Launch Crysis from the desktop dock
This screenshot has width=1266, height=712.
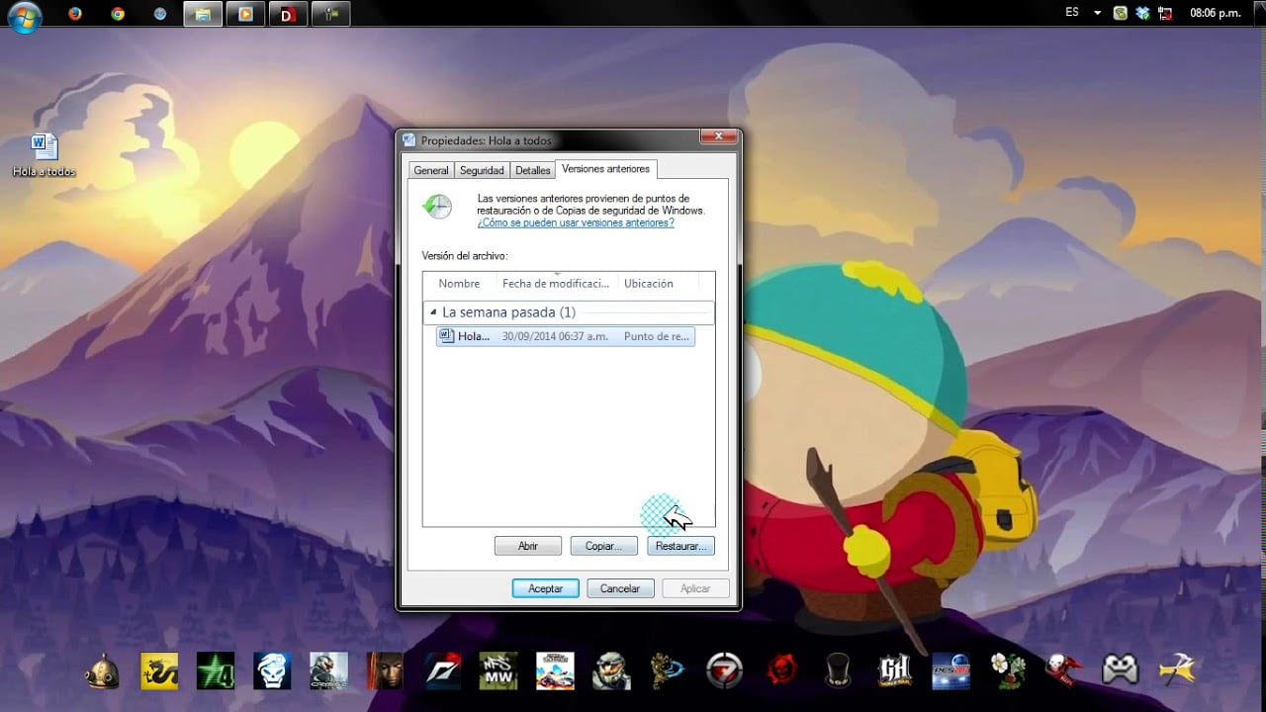click(328, 670)
